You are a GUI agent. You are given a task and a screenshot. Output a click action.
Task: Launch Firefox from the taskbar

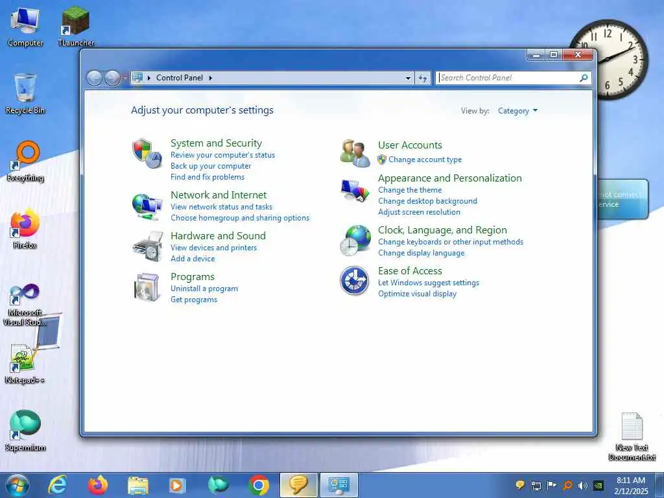point(98,485)
